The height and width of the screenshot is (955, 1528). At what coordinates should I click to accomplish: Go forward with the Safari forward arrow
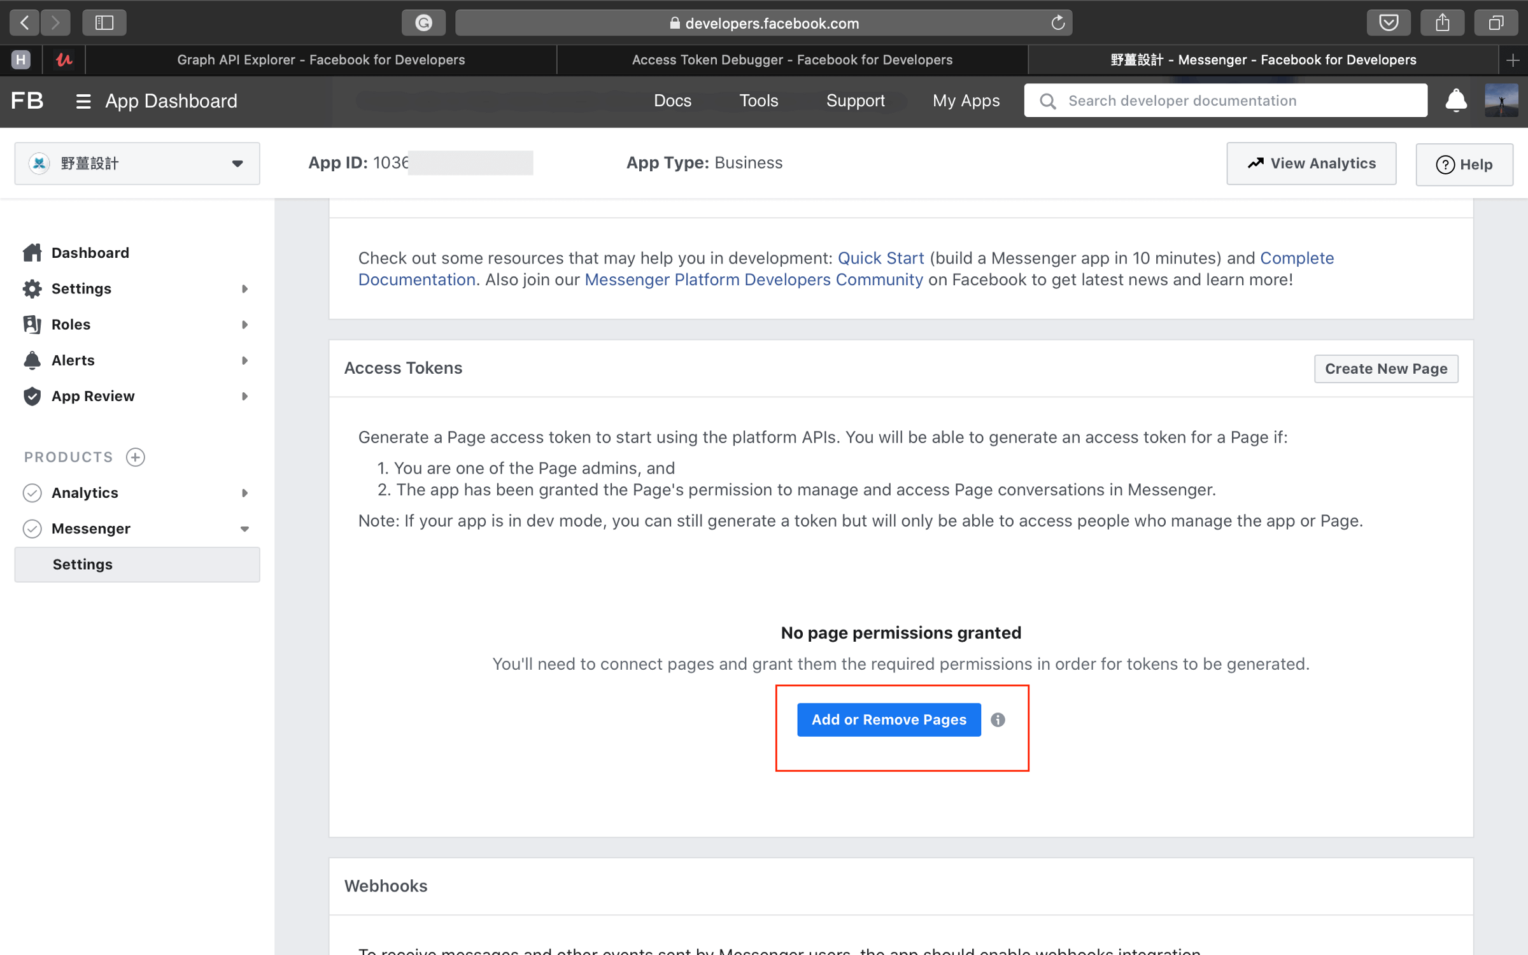pos(55,23)
